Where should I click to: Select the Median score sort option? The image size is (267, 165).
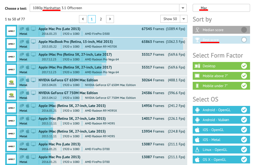244,30
